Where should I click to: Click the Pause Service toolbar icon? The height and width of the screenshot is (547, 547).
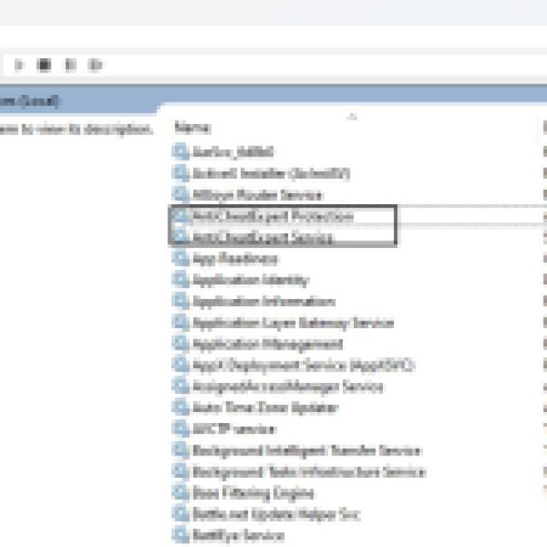coord(70,65)
